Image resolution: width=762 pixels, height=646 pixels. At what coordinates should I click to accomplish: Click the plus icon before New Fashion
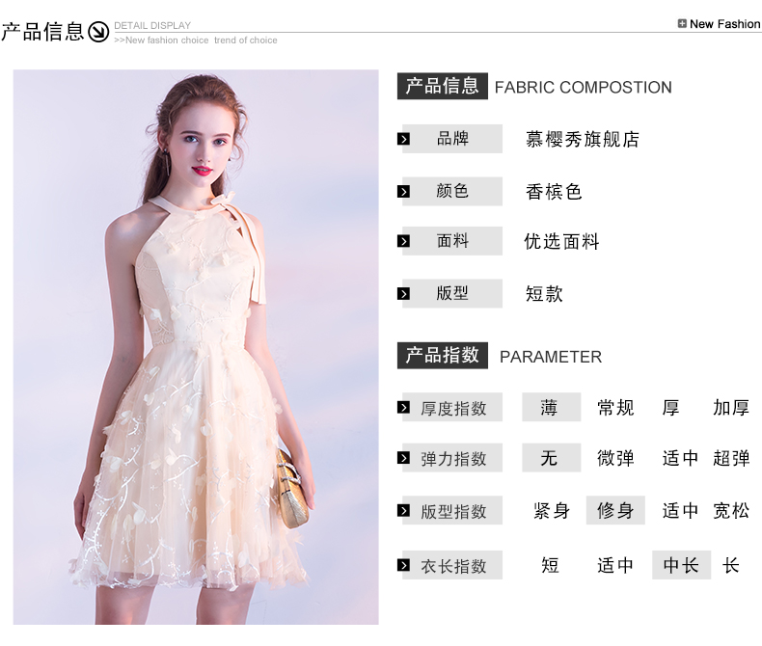(x=682, y=23)
